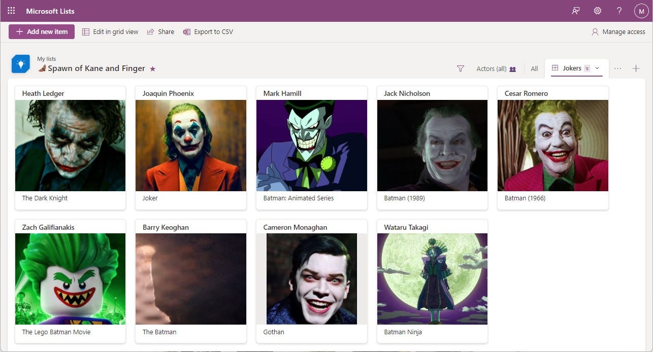Open Zach Galifianakis Lego card image
This screenshot has width=653, height=352.
(x=70, y=279)
